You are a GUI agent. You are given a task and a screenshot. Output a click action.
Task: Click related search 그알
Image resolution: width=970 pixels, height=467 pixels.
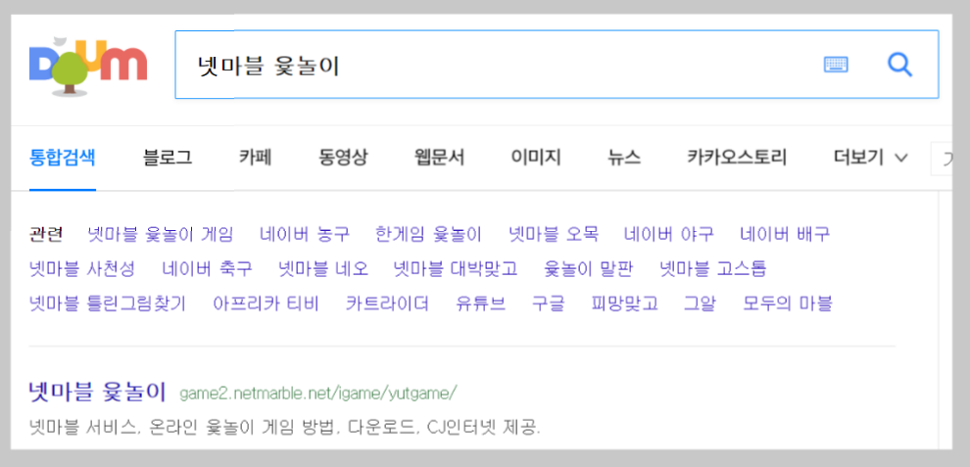click(x=700, y=304)
